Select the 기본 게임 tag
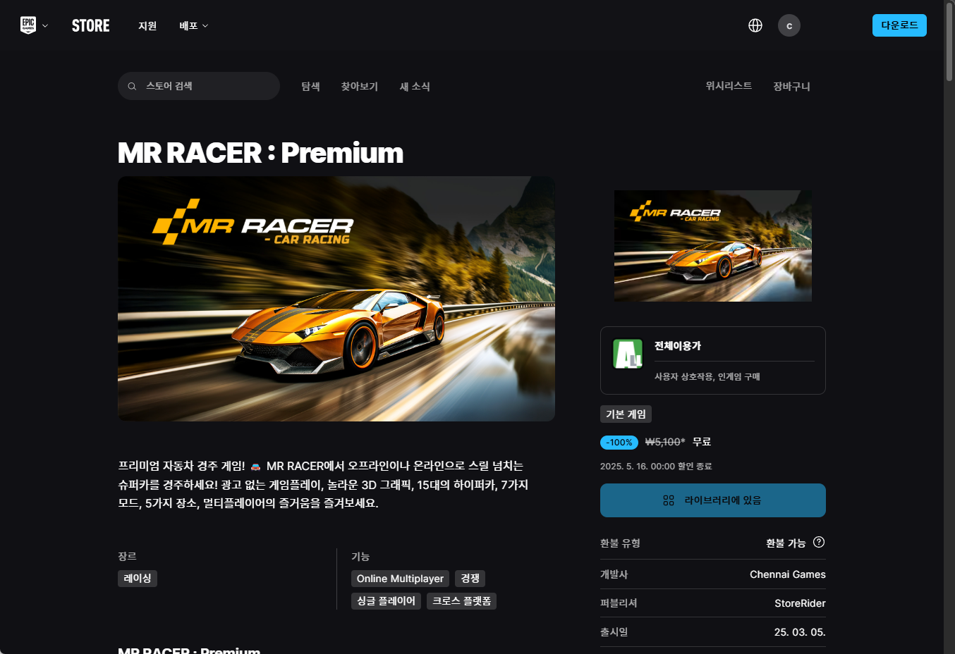 point(626,414)
